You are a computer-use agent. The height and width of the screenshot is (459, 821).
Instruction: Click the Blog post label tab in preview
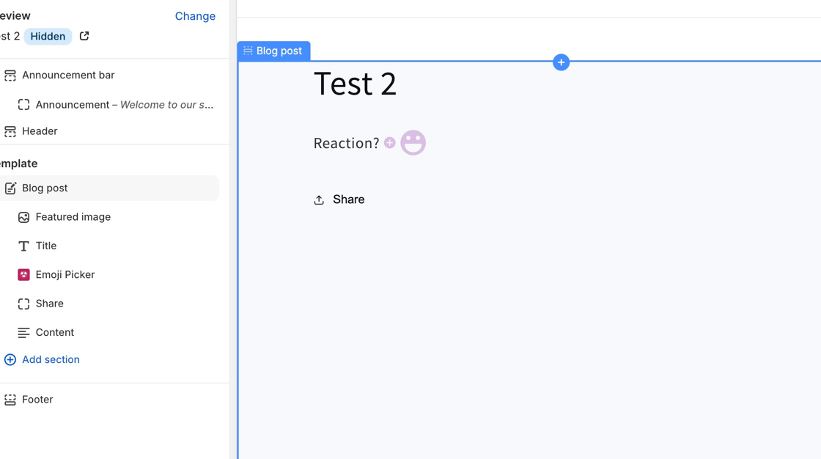(274, 51)
